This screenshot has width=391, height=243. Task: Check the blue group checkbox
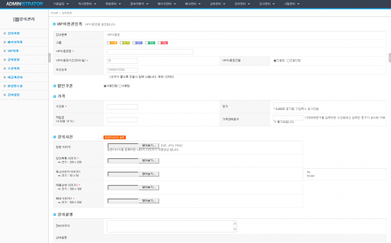[134, 43]
